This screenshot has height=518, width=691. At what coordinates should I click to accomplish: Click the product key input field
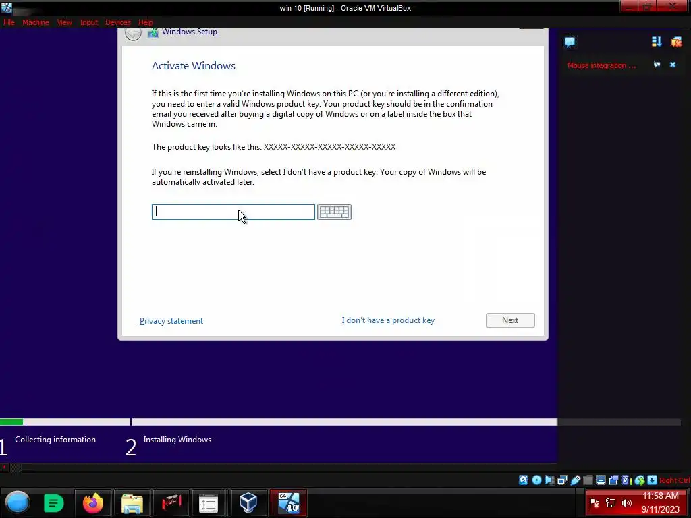tap(233, 212)
